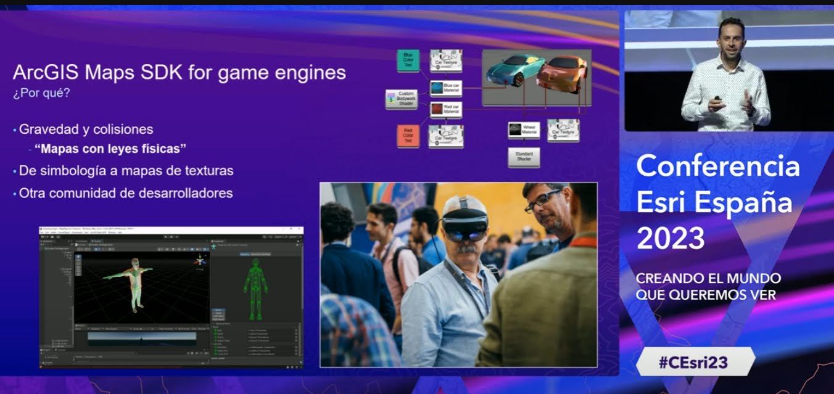Click the bullet "Gravedad y colisiones"
Image resolution: width=834 pixels, height=394 pixels.
(86, 130)
